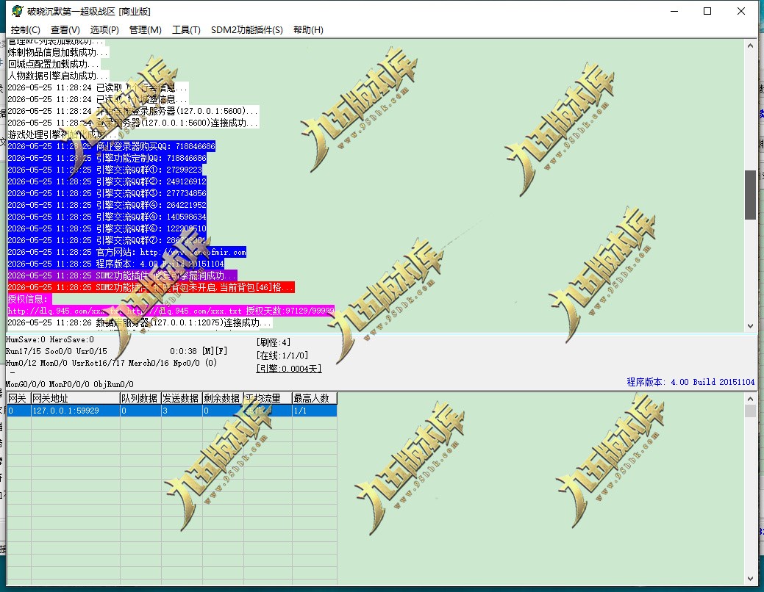This screenshot has width=764, height=592.
Task: Minimize the 破晓沉默第一超级战区 window
Action: click(x=674, y=11)
